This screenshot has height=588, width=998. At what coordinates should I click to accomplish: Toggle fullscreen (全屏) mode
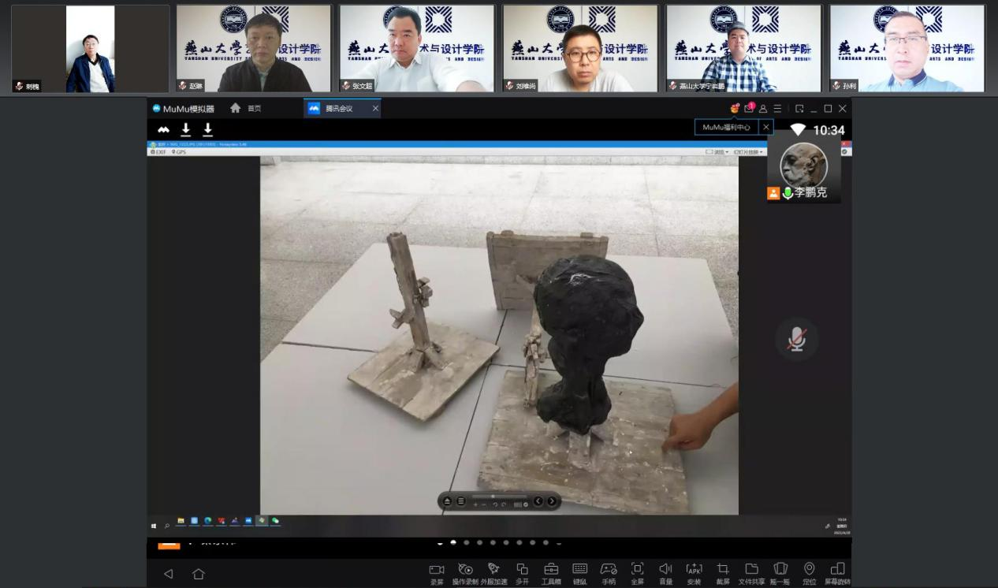pos(637,570)
